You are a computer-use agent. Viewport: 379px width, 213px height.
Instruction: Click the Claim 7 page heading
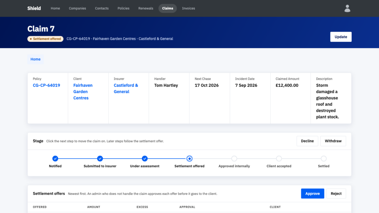[41, 29]
